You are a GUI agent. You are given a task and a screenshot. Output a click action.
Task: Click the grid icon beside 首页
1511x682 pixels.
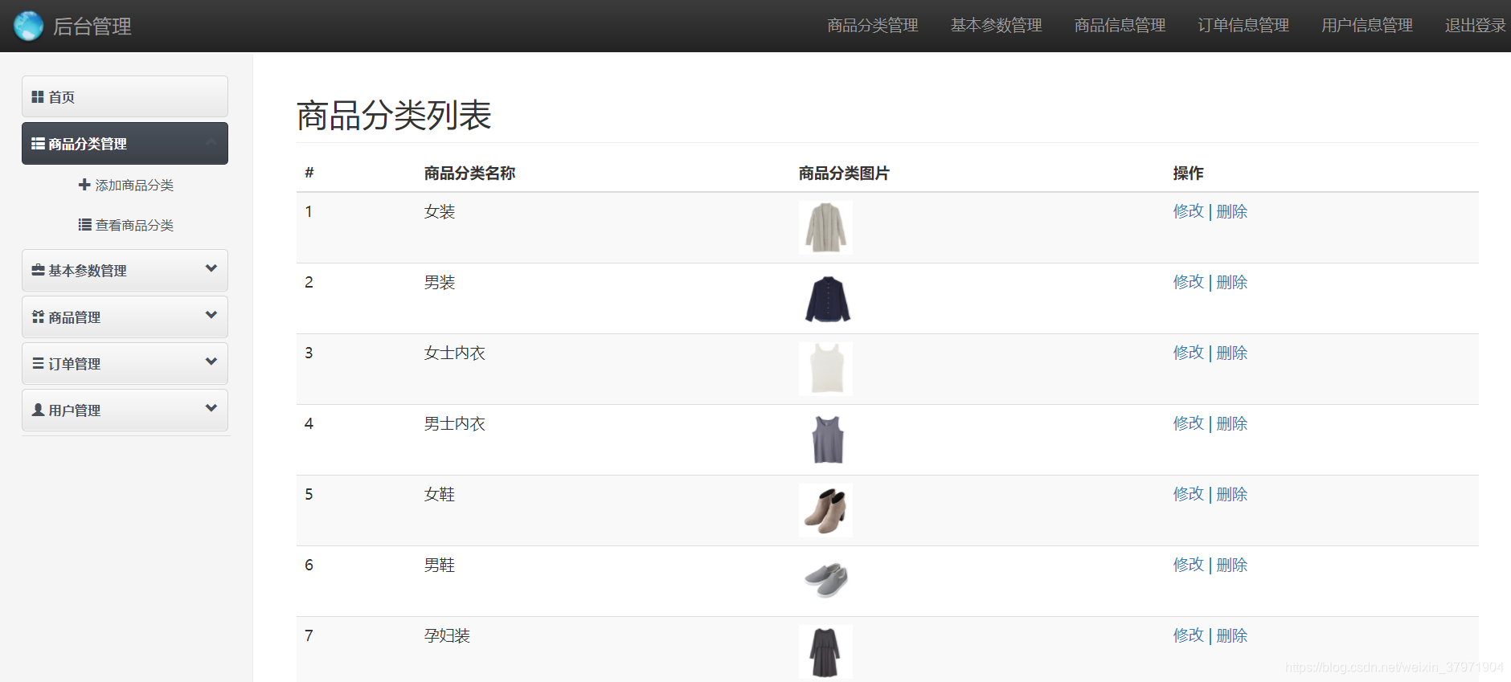pyautogui.click(x=37, y=97)
